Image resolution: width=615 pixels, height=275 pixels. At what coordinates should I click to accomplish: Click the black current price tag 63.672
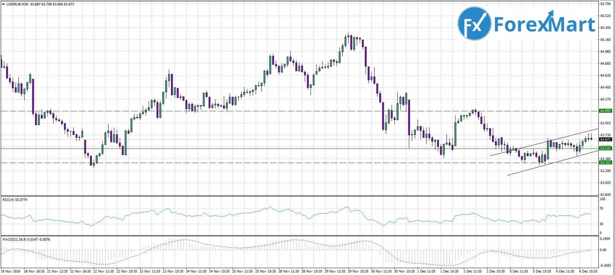(x=606, y=139)
